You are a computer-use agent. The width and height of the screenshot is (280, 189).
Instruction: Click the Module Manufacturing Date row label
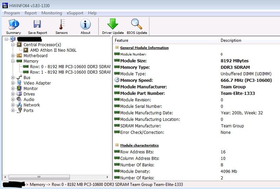147,113
